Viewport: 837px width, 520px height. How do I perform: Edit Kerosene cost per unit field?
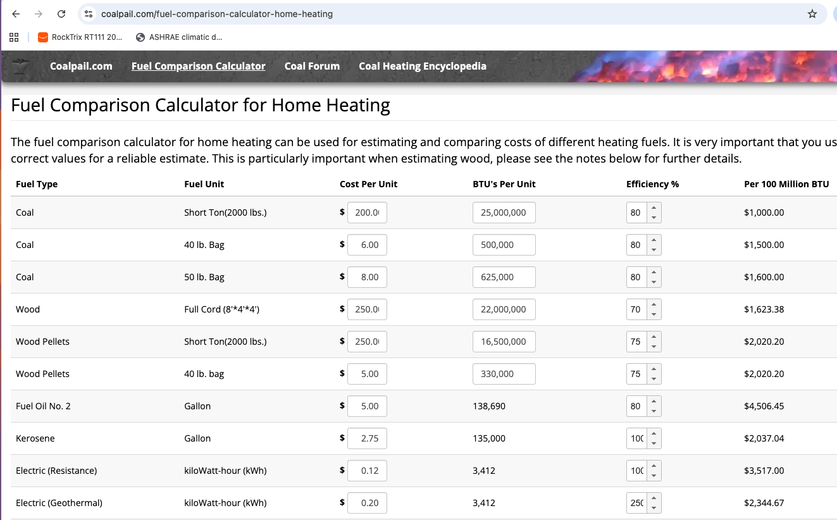click(x=367, y=438)
